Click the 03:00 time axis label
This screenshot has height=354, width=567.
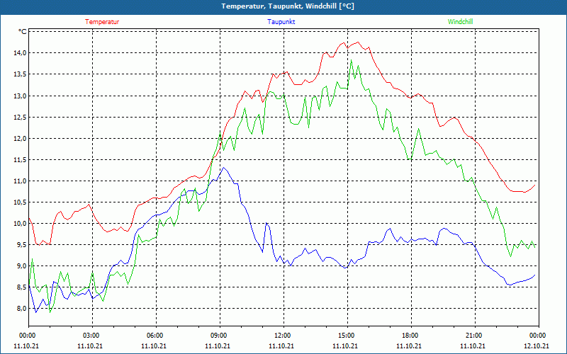[x=92, y=336]
